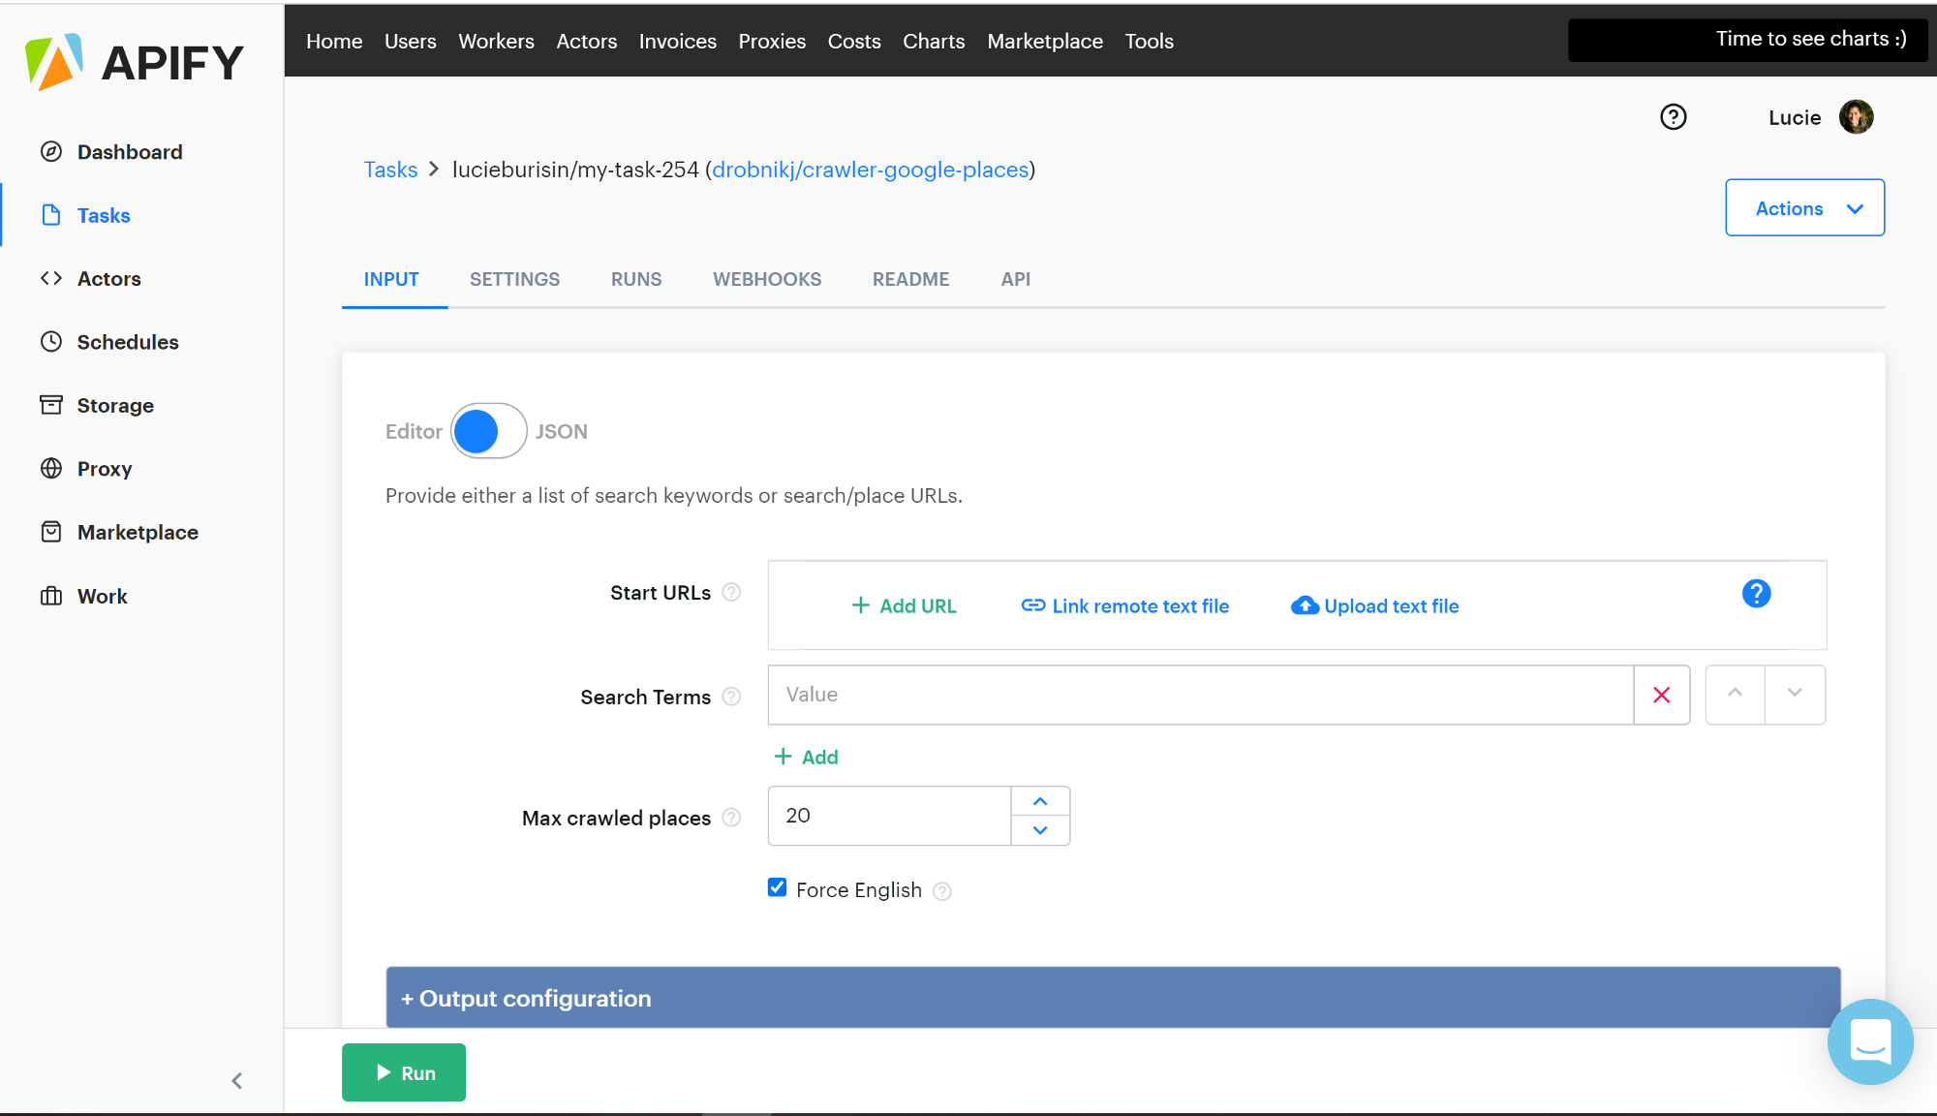Open the chat support bubble
The height and width of the screenshot is (1116, 1937).
[x=1870, y=1041]
